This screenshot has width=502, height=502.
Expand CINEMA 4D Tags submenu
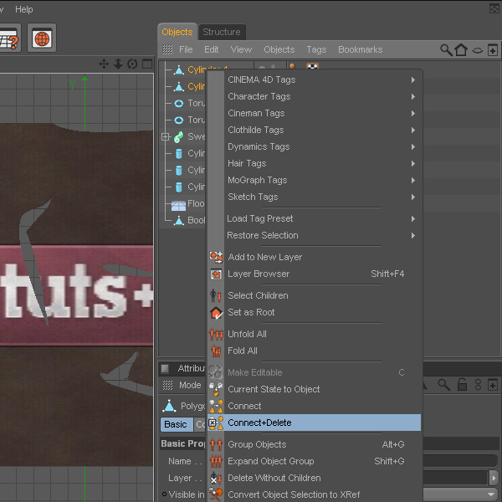[x=314, y=79]
